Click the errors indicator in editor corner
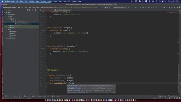Viewport: 181px width, 102px height. [168, 12]
